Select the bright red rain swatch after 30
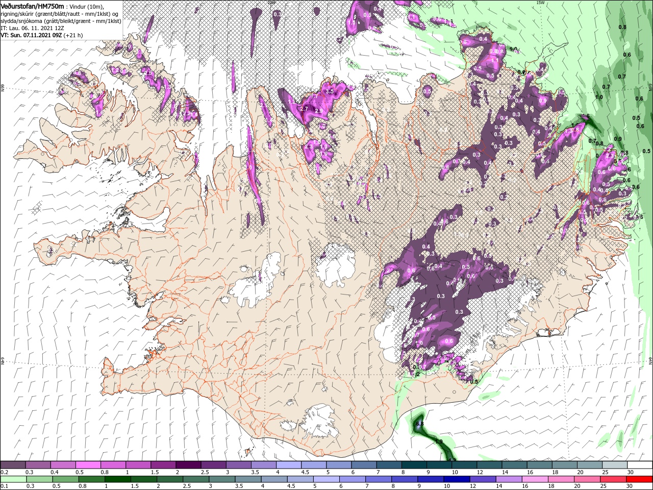The height and width of the screenshot is (490, 653). (x=640, y=479)
